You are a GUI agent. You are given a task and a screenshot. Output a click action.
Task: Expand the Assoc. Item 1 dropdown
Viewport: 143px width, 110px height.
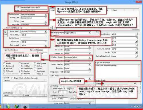pyautogui.click(x=34, y=32)
